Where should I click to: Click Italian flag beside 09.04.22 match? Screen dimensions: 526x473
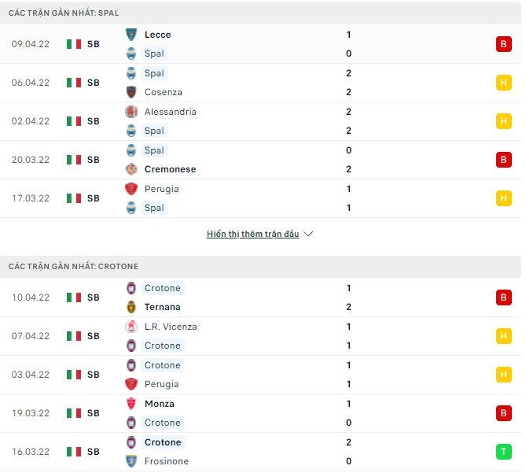74,44
